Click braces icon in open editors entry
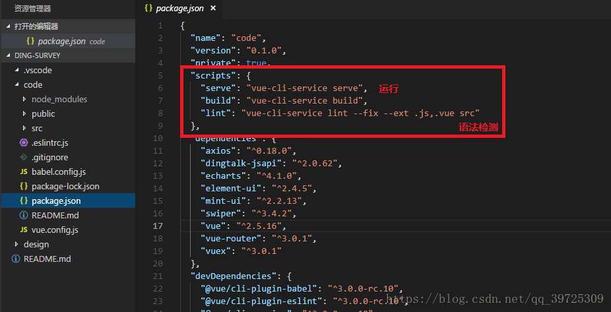611x312 pixels. [x=30, y=41]
